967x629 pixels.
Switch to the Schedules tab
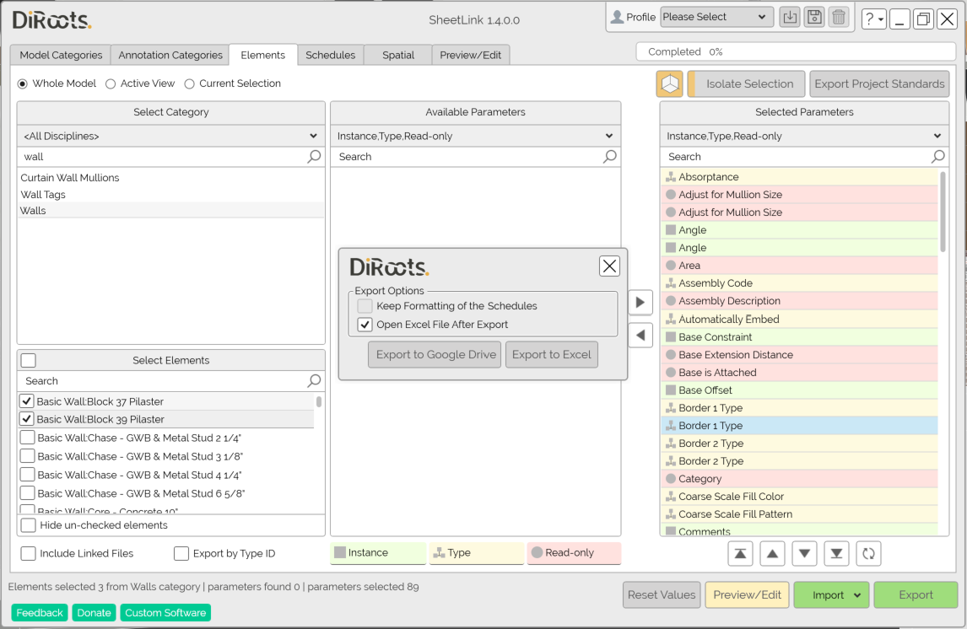coord(330,55)
